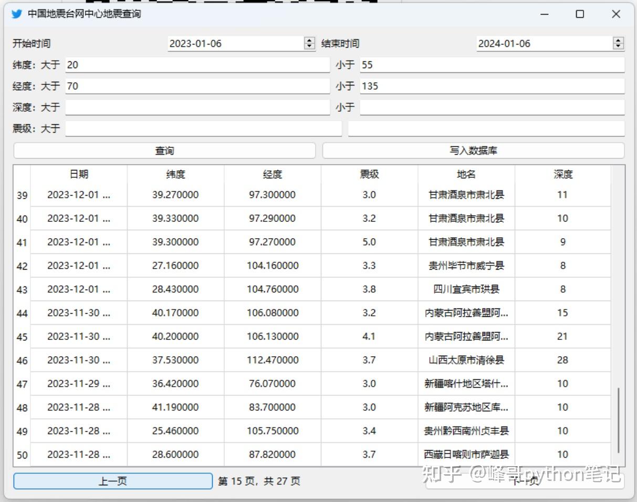Maximize the earthquake query window
Image resolution: width=637 pixels, height=502 pixels.
pos(580,14)
